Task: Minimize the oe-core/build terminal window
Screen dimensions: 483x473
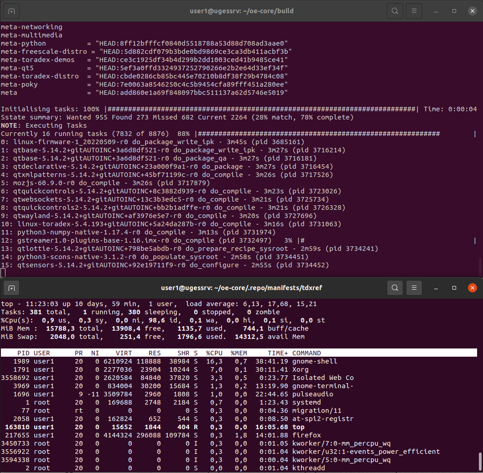Action: [436, 11]
